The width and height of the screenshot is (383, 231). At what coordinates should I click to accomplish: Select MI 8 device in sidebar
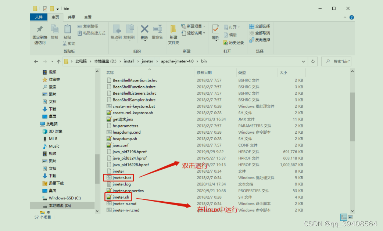click(50, 139)
